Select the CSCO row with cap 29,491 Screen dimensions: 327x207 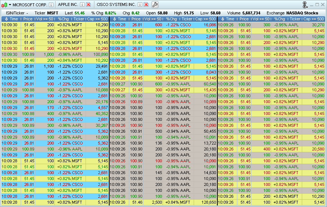point(55,66)
